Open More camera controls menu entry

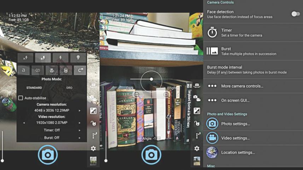click(242, 86)
